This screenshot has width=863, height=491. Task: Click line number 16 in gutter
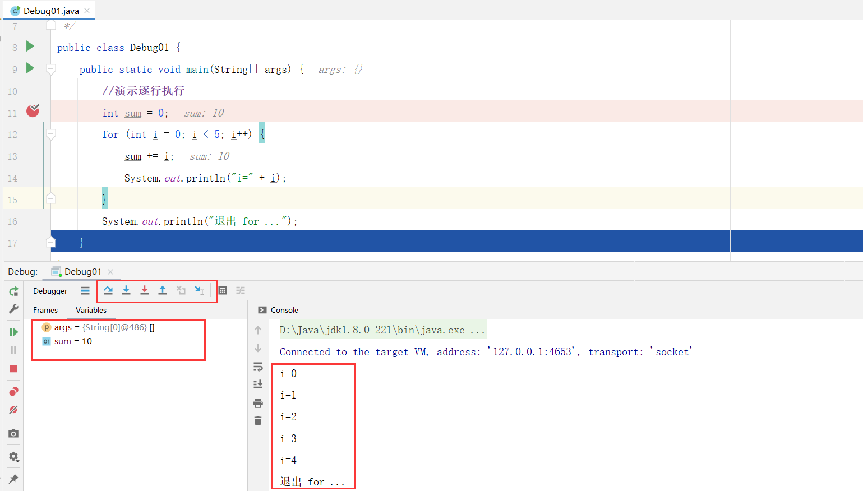[x=12, y=221]
